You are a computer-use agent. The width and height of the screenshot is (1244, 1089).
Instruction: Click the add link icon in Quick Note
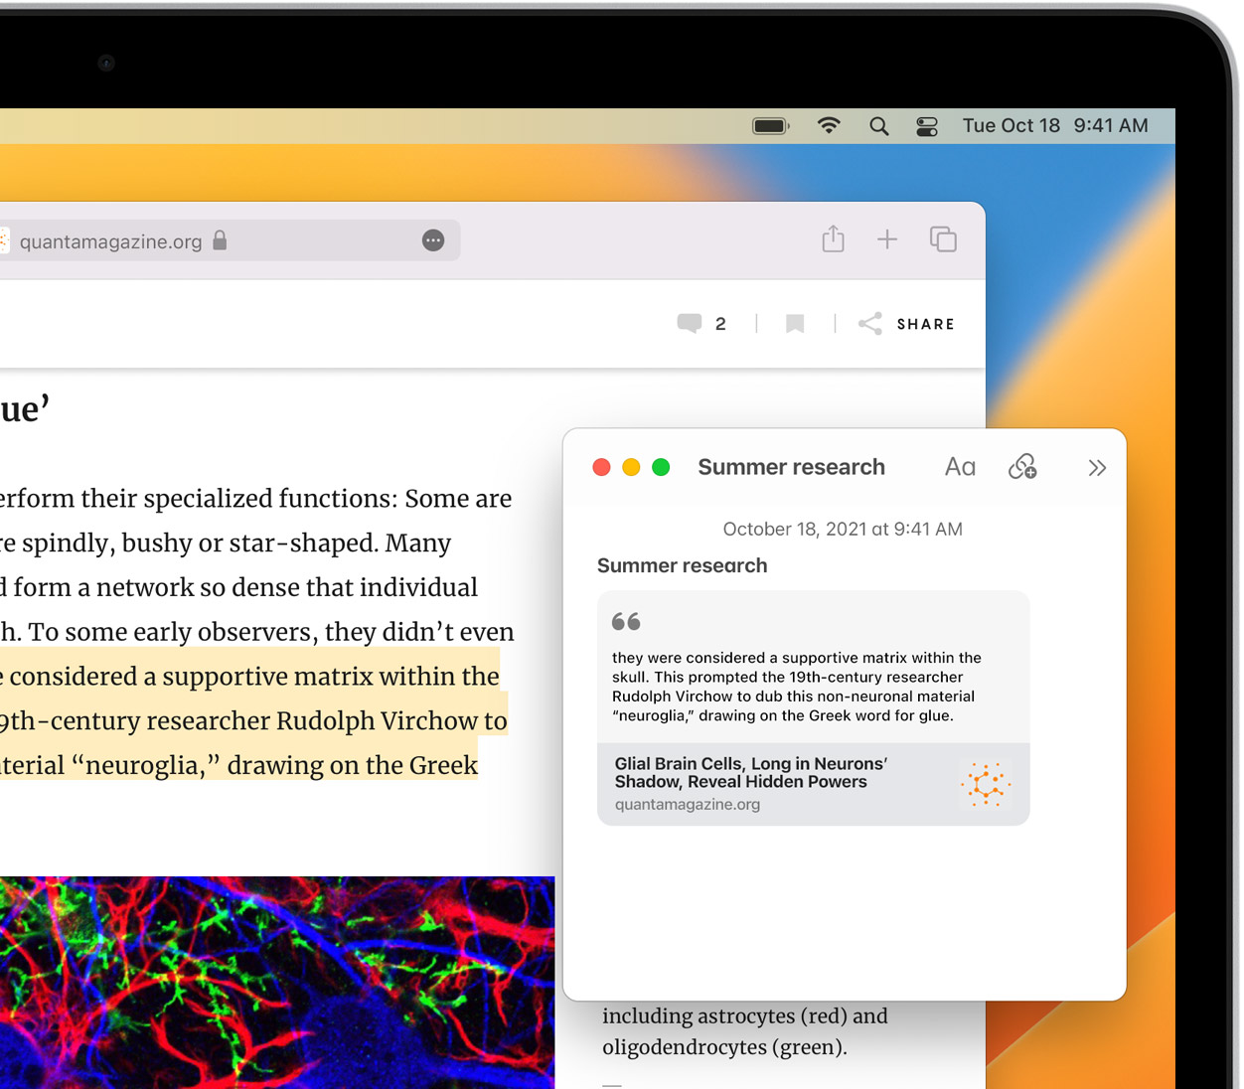(x=1022, y=467)
